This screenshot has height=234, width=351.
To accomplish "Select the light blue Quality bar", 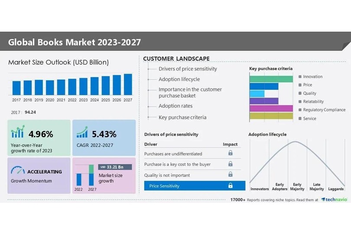I will [x=257, y=94].
